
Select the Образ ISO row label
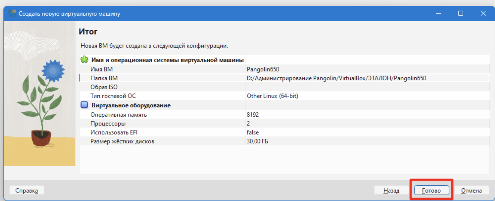click(x=104, y=87)
